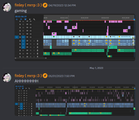Screen dimensions: 139x120
Task: Hide top video track eye, AHHHHHHHH timeline
Action: (x=27, y=91)
